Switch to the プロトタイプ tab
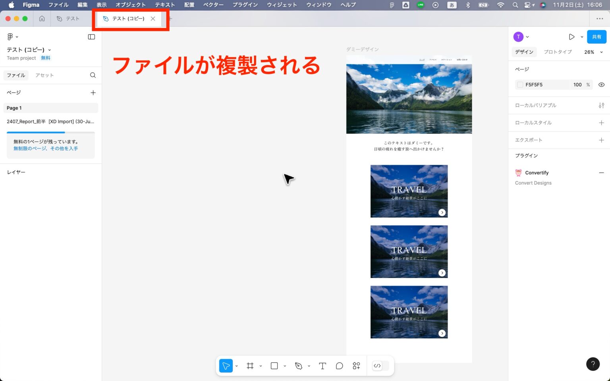 tap(558, 52)
